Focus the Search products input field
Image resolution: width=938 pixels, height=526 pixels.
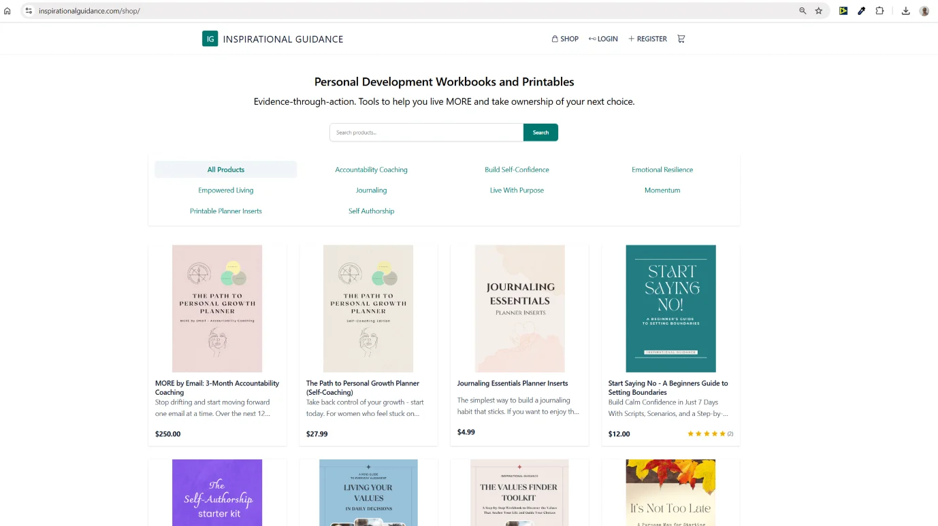coord(426,133)
